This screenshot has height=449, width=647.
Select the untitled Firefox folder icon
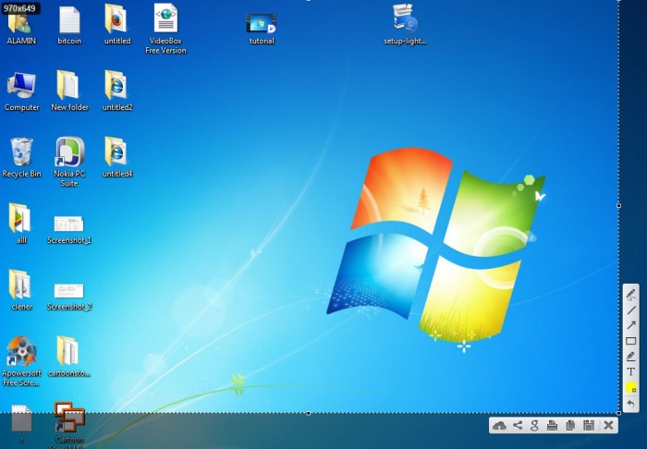117,25
